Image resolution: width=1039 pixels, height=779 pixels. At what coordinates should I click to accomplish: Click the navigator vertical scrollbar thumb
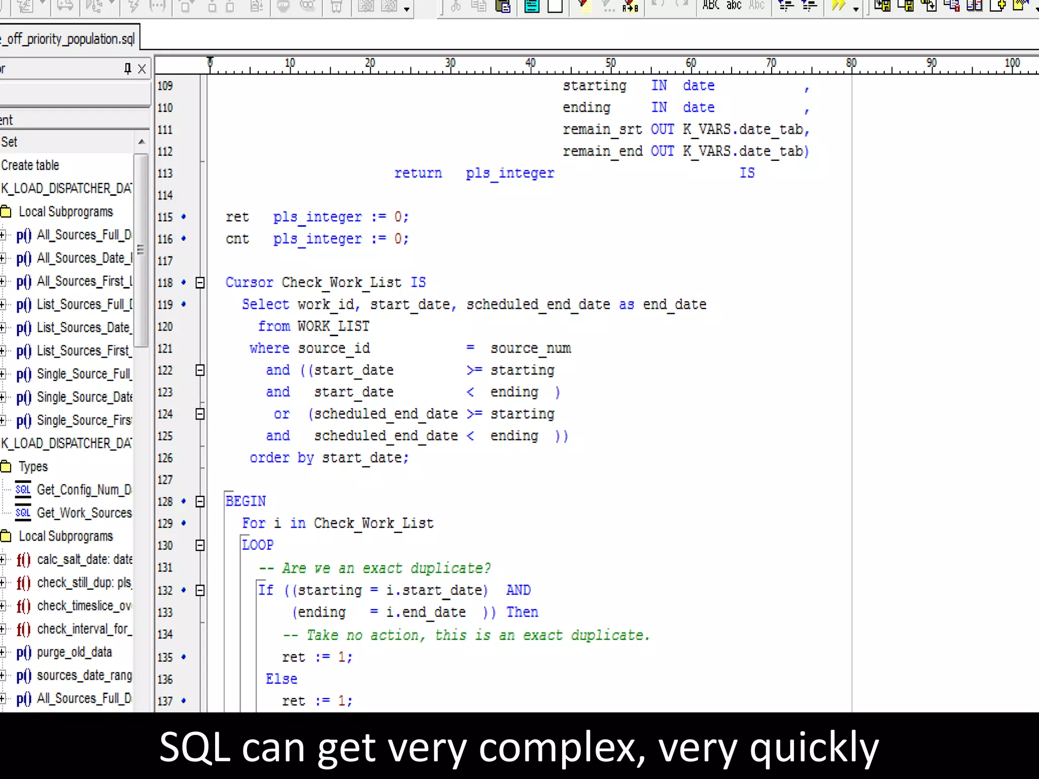pos(142,251)
